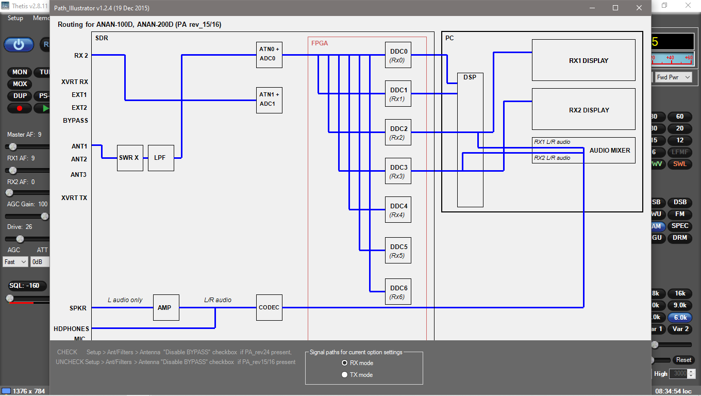
Task: Click the blue power icon button
Action: 19,45
